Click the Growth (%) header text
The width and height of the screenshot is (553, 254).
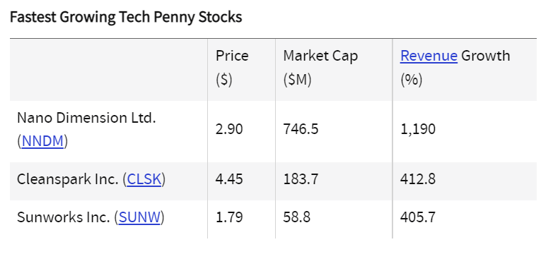click(x=485, y=56)
